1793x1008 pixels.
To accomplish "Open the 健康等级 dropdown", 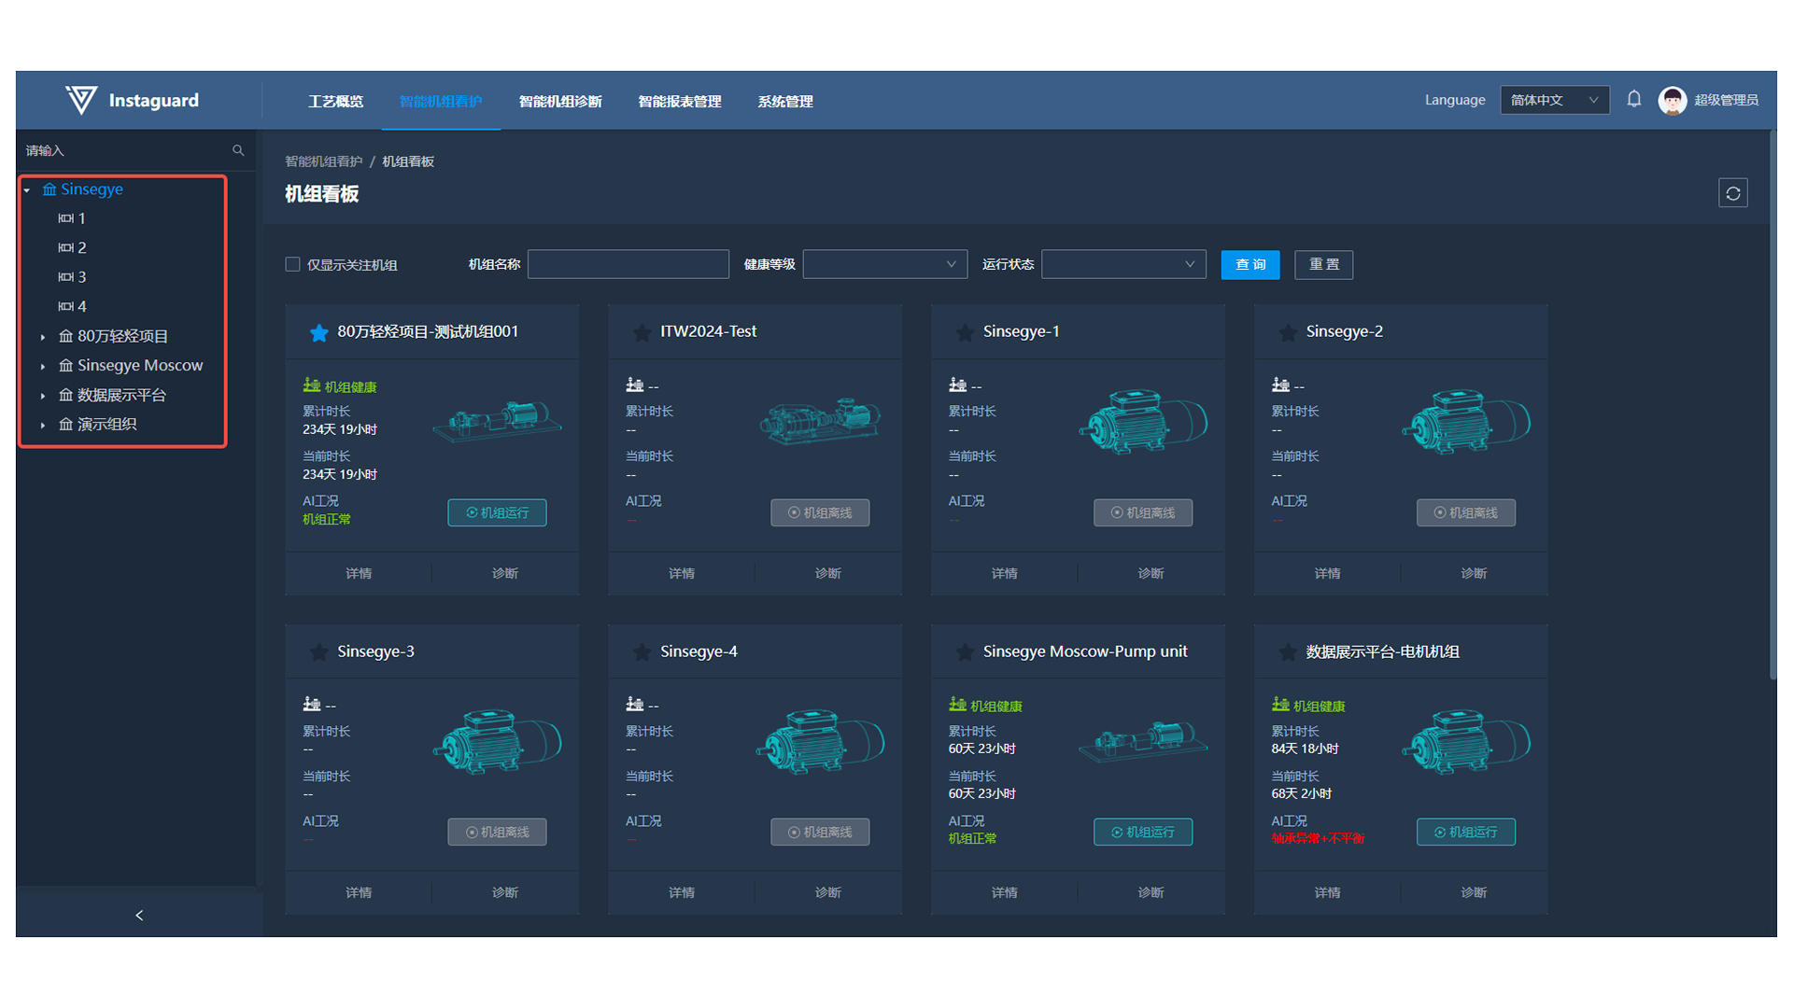I will 884,264.
